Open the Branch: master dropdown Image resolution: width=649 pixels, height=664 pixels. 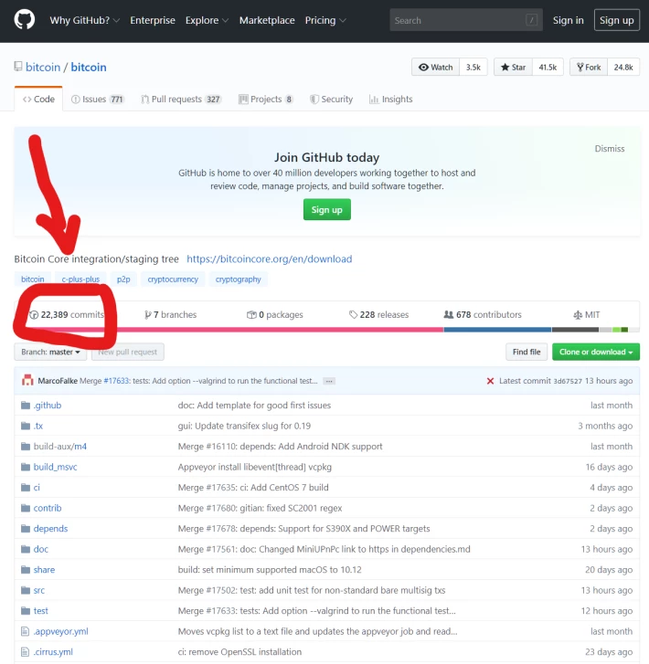(50, 352)
